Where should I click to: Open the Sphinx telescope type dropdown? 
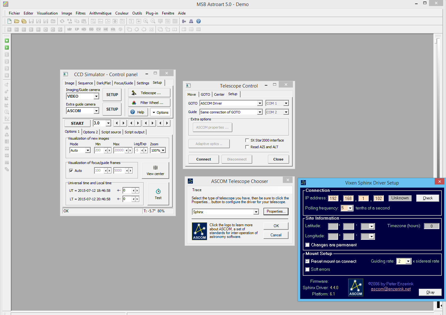[256, 212]
